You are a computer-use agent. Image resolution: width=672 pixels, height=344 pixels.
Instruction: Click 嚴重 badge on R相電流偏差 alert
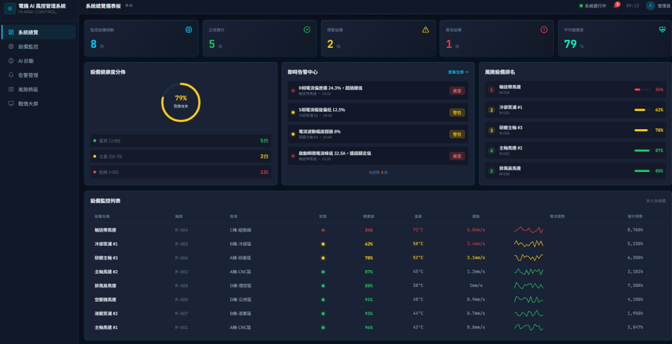(457, 91)
